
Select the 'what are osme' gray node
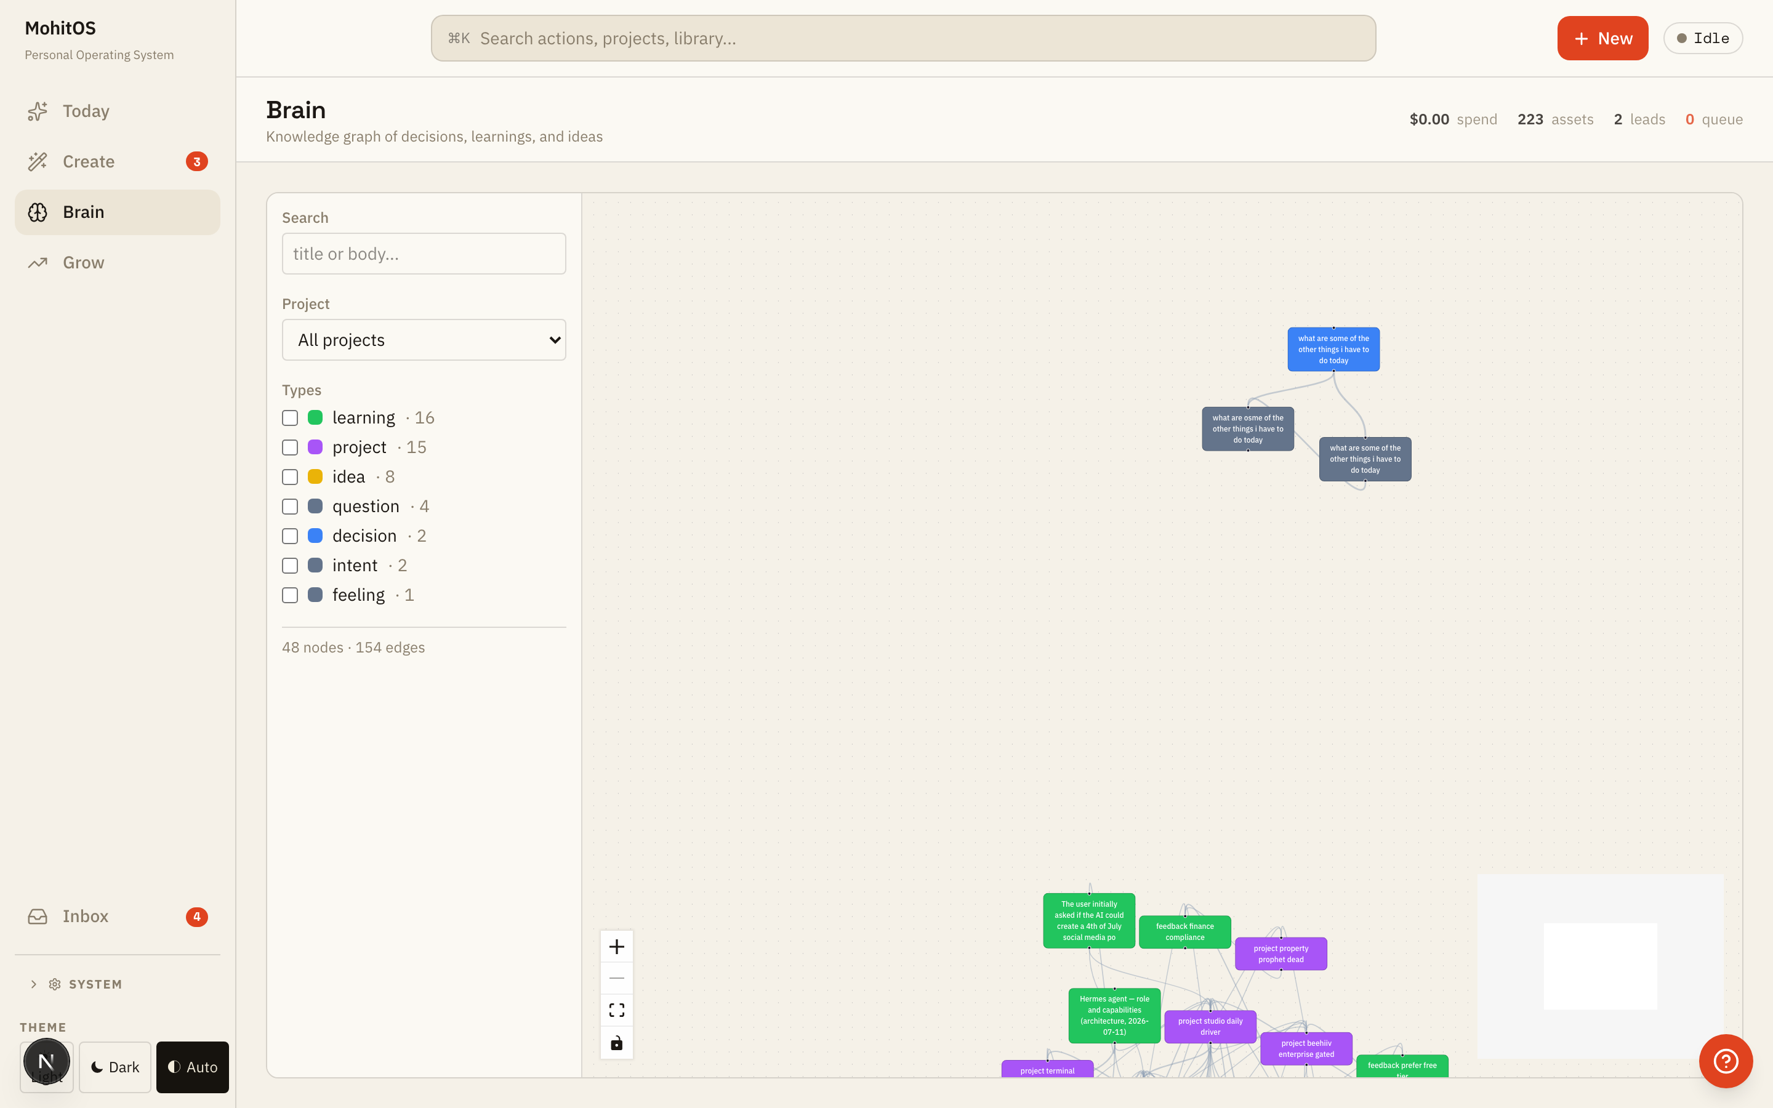coord(1248,428)
